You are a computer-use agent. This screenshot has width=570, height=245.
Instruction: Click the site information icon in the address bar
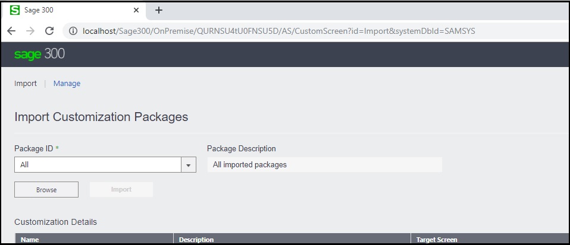tap(73, 31)
